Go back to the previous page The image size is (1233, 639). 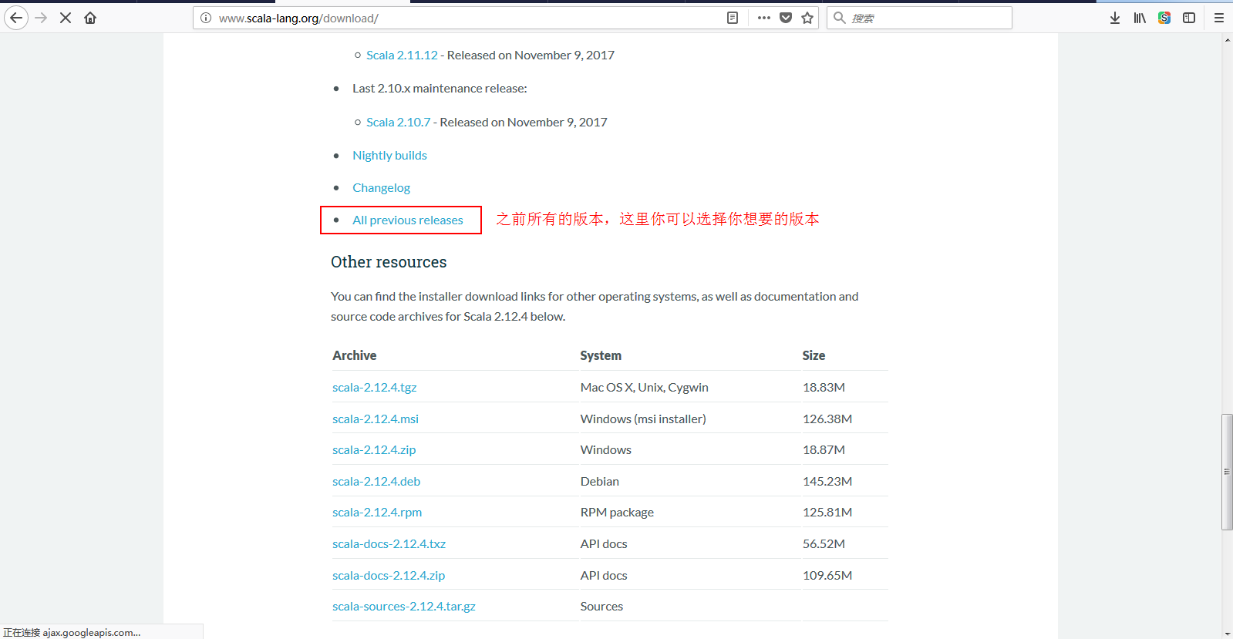[16, 18]
